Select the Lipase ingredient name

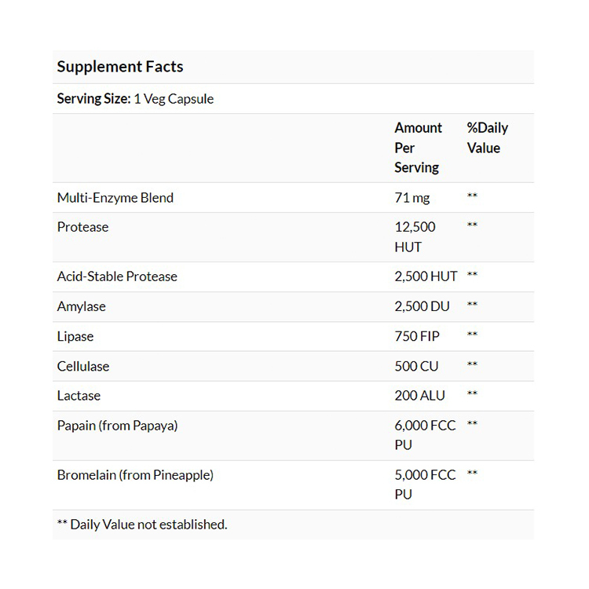(x=75, y=336)
